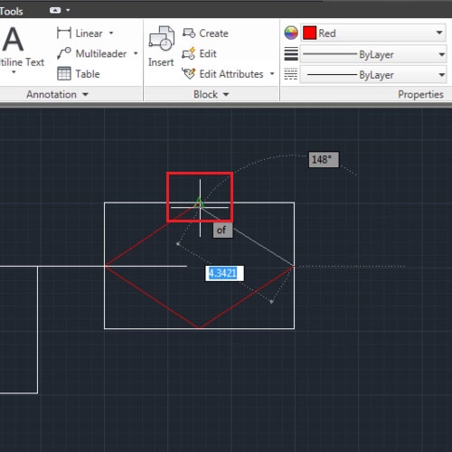The image size is (452, 452).
Task: Select the Create block icon
Action: tap(189, 33)
